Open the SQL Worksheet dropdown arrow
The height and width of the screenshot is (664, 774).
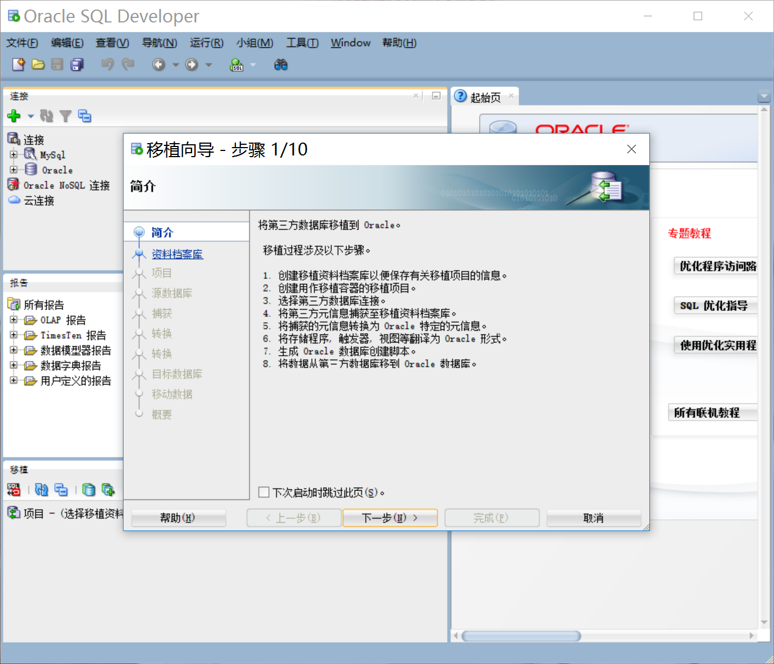(x=253, y=65)
